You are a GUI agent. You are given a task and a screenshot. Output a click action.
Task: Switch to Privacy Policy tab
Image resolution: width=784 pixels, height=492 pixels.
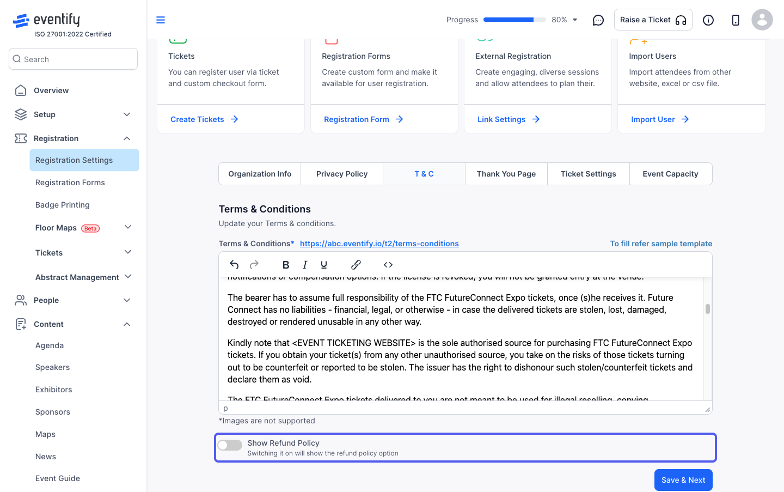click(342, 174)
